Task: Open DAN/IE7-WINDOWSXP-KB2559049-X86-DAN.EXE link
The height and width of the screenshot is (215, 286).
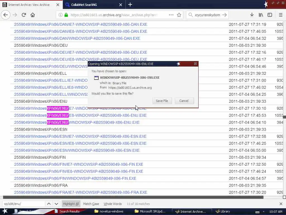Action: pyautogui.click(x=81, y=24)
